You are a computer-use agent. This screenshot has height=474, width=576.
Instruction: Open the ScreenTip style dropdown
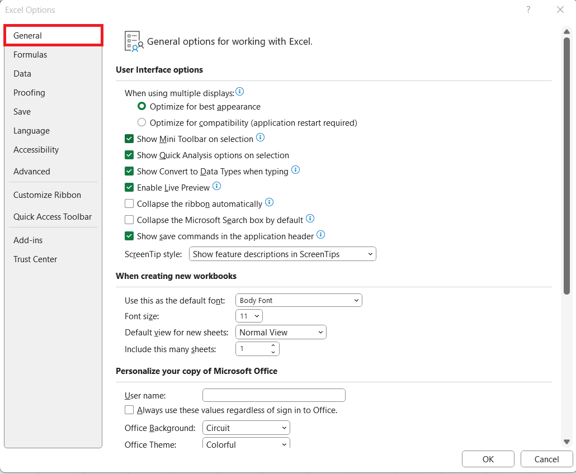click(x=282, y=254)
